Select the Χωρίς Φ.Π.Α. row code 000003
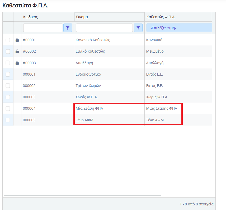Image resolution: width=226 pixels, height=212 pixels. click(29, 97)
